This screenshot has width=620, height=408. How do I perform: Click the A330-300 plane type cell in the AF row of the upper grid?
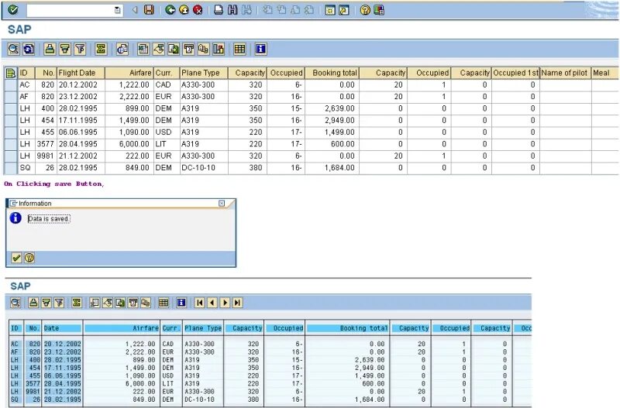point(204,97)
